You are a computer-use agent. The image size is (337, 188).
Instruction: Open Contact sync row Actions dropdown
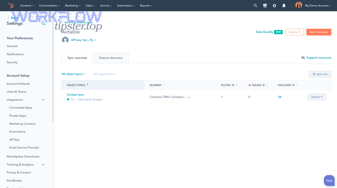316,97
